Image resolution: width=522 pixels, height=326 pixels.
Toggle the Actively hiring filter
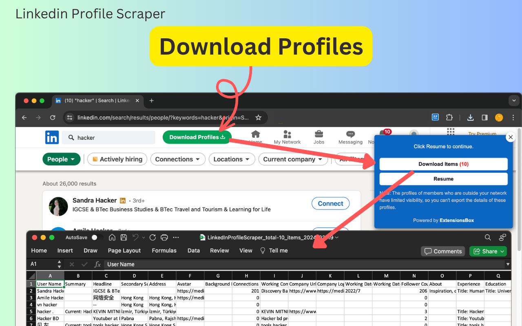tap(117, 159)
